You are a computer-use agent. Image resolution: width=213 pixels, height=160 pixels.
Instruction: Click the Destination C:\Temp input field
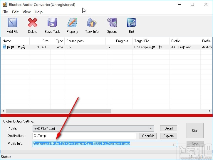pyautogui.click(x=84, y=136)
